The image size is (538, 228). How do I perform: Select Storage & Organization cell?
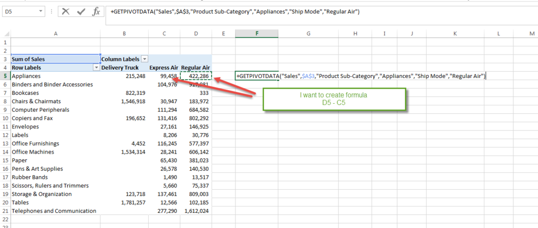click(56, 194)
